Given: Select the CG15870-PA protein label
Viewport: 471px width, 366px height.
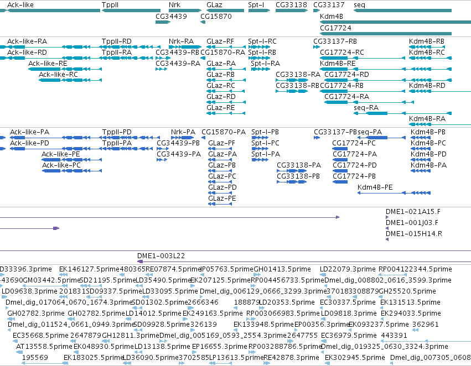Looking at the screenshot, I should [x=224, y=132].
